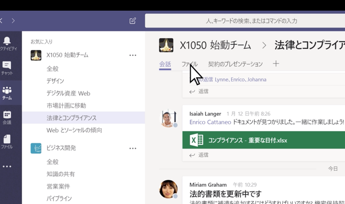The image size is (345, 204).
Task: Click the new chat compose icon
Action: [133, 21]
